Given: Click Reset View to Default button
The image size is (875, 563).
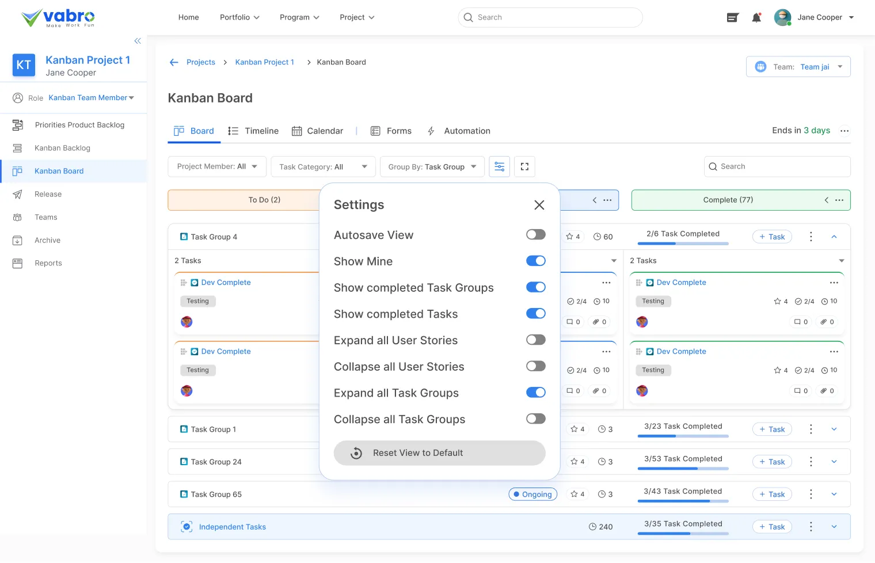Looking at the screenshot, I should [439, 453].
